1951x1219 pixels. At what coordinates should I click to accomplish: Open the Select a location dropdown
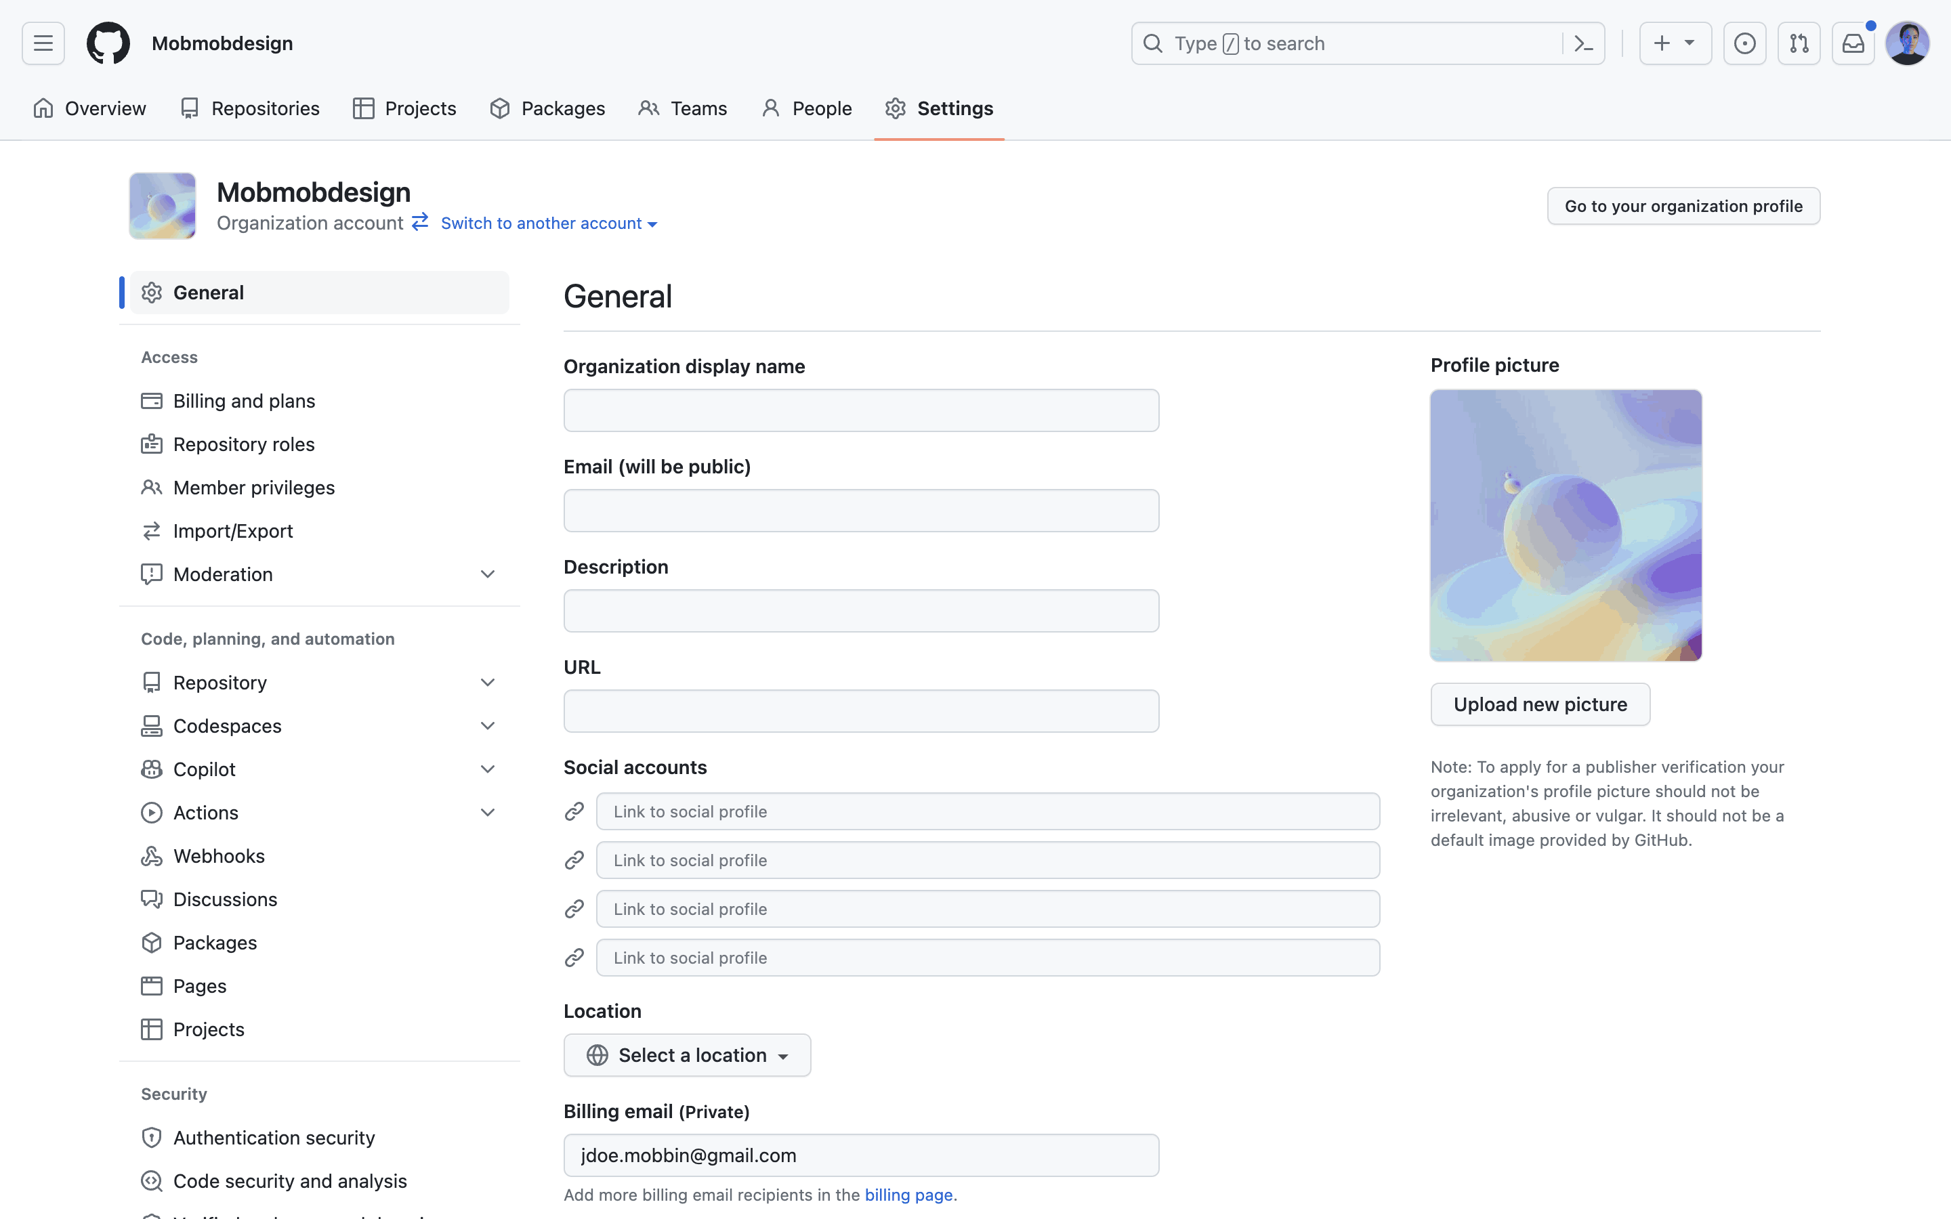687,1055
